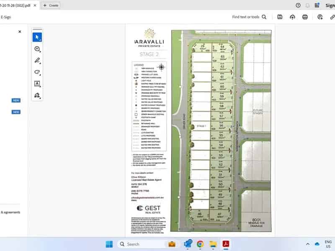Pick the freehand draw lasso tool
335x251 pixels.
click(x=37, y=72)
